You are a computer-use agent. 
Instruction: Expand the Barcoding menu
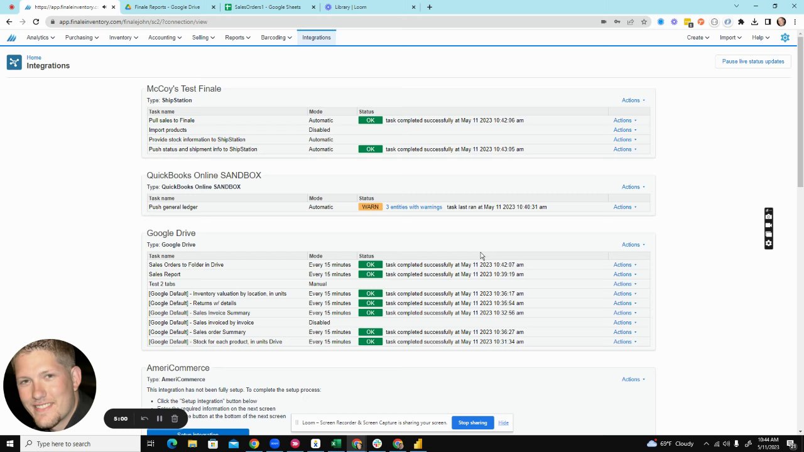click(276, 38)
